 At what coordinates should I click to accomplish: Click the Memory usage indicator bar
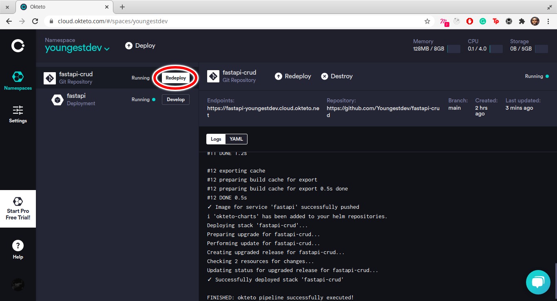pyautogui.click(x=454, y=49)
